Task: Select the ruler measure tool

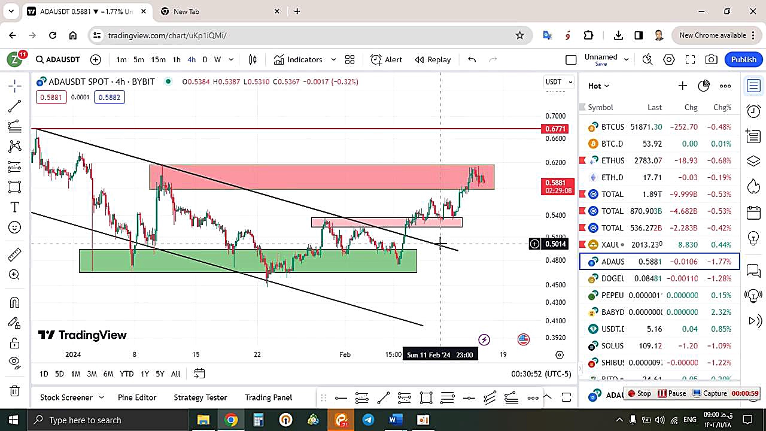Action: [15, 255]
